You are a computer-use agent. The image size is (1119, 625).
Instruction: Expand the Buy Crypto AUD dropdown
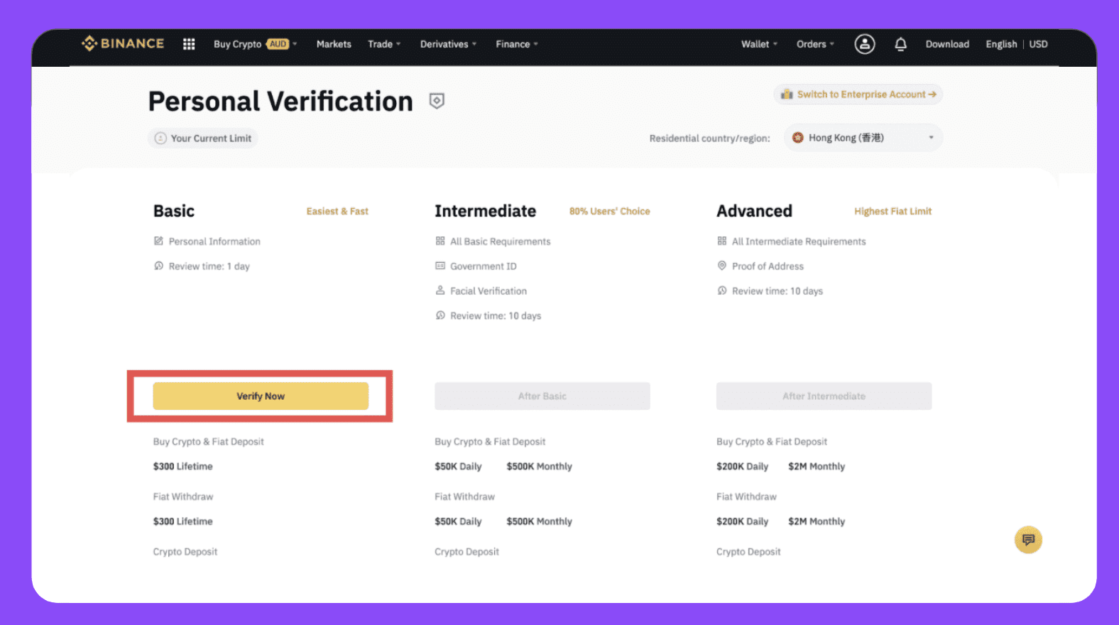coord(256,44)
